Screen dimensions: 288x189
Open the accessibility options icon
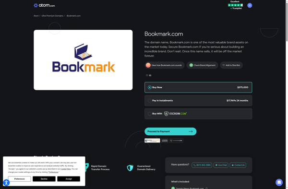6,183
